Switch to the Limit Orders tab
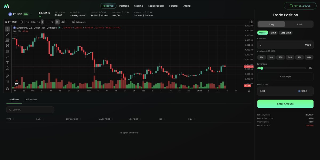The image size is (320, 160). pos(31,100)
